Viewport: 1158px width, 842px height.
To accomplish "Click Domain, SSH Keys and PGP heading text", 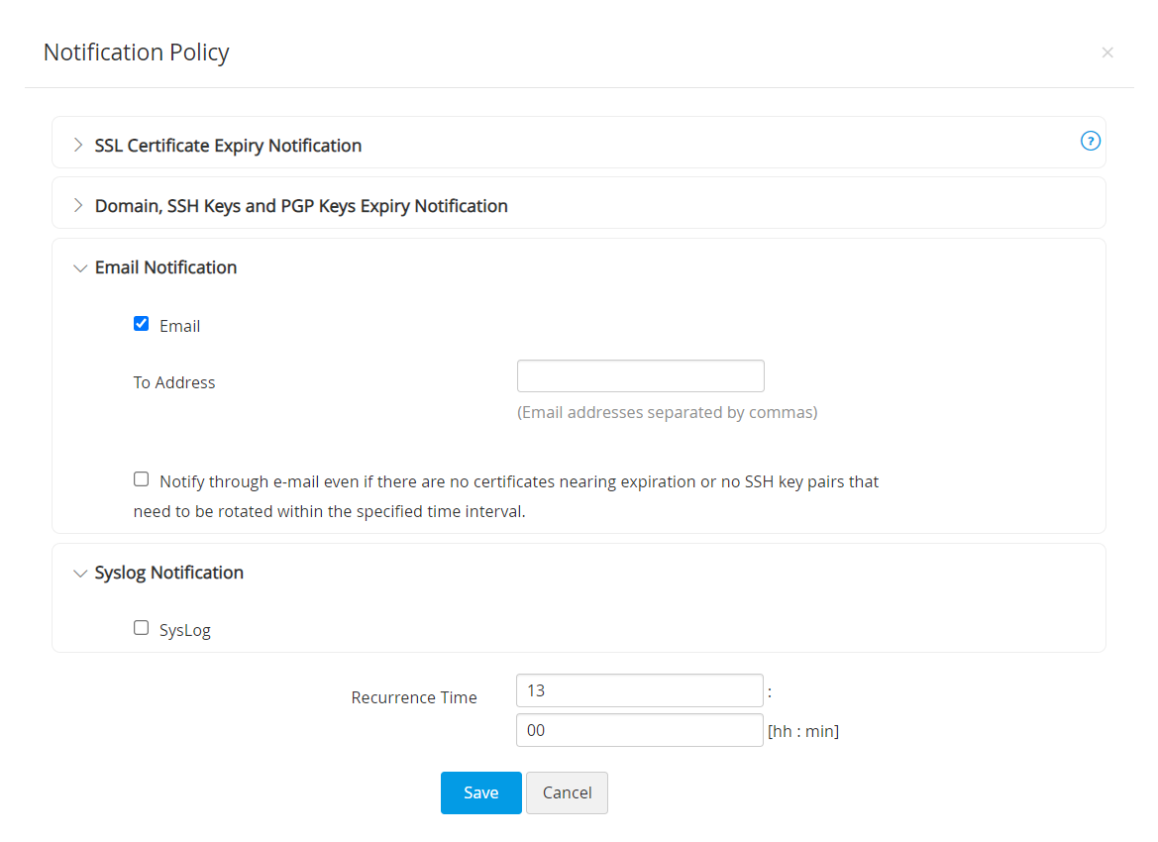I will tap(301, 206).
